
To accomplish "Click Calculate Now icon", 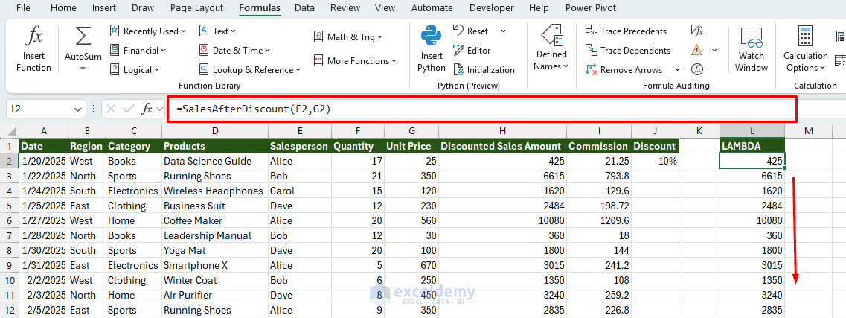I will (841, 36).
